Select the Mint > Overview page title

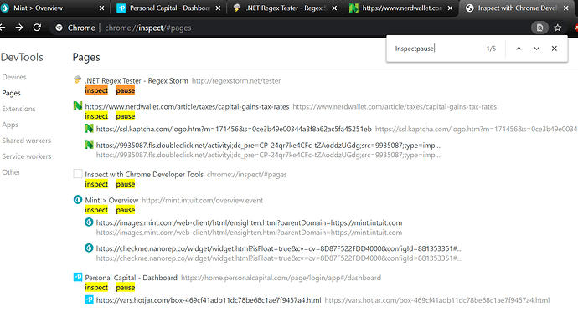[x=111, y=201]
